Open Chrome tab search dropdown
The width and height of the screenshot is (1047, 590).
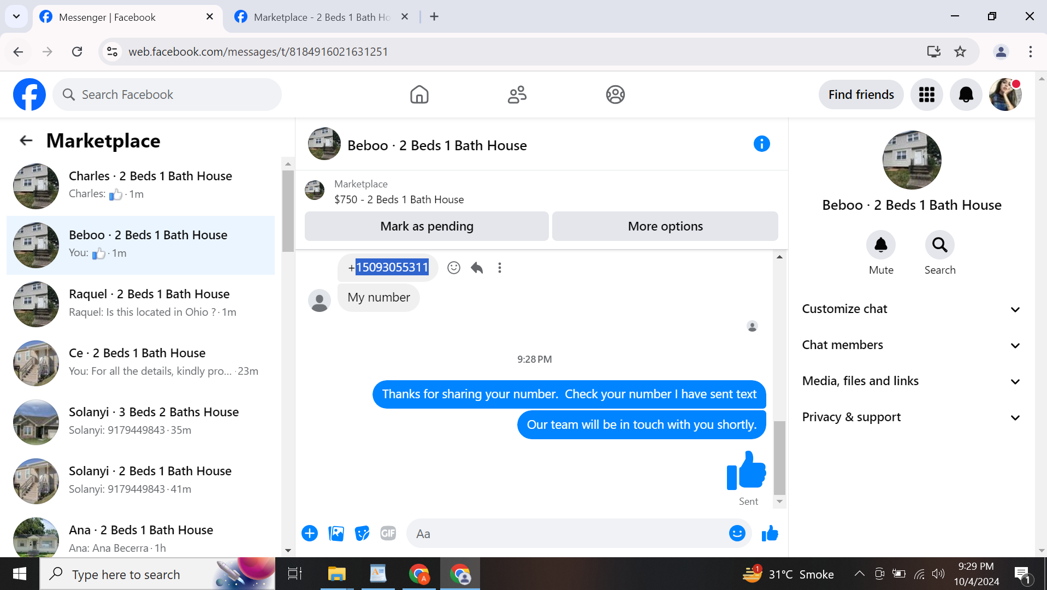16,16
